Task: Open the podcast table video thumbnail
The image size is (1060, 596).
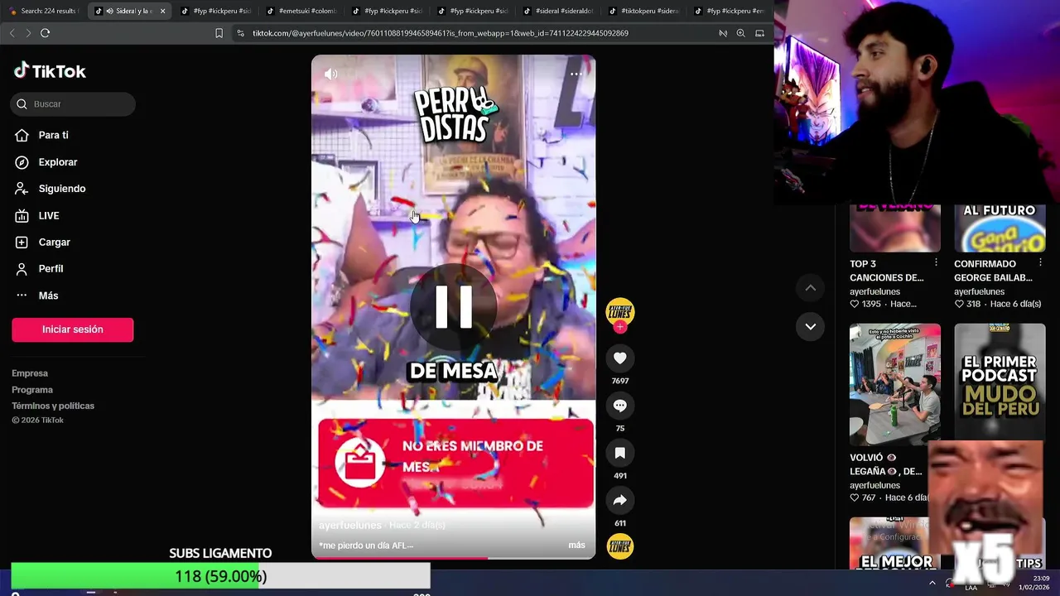Action: (895, 384)
